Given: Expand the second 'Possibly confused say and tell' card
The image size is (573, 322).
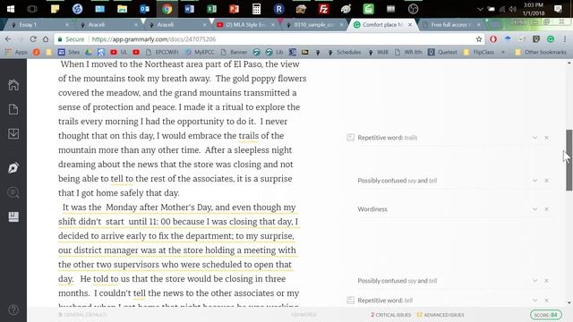Looking at the screenshot, I should coord(535,281).
